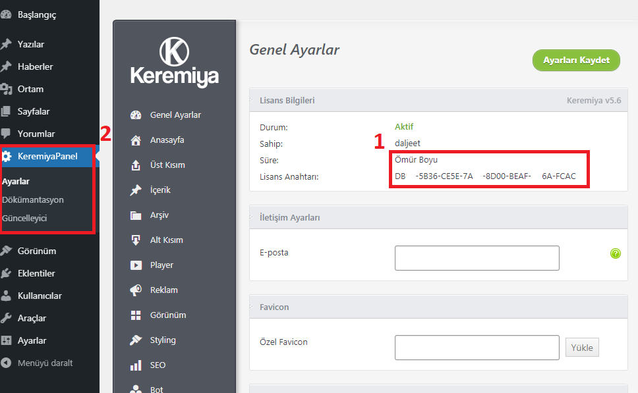Click the Keremiya logo
The image size is (638, 393).
(x=174, y=64)
